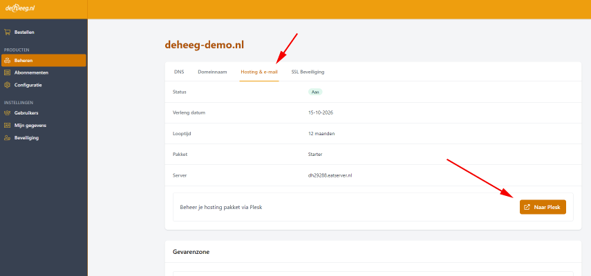Viewport: 591px width, 276px height.
Task: Switch to the DNS tab
Action: click(x=179, y=72)
